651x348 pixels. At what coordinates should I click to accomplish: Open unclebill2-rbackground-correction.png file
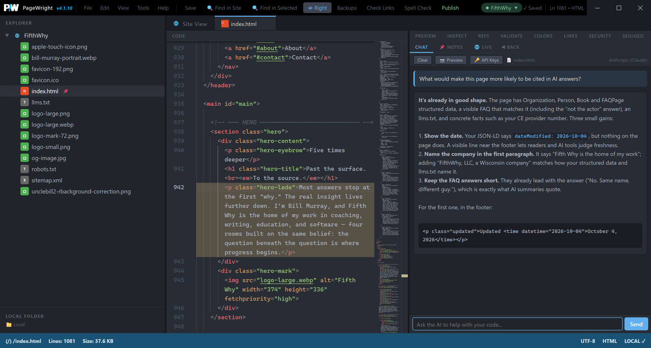[x=81, y=192]
